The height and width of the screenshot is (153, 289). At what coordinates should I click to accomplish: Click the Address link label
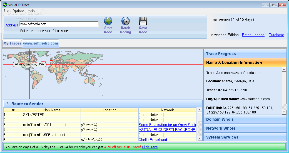pyautogui.click(x=12, y=25)
